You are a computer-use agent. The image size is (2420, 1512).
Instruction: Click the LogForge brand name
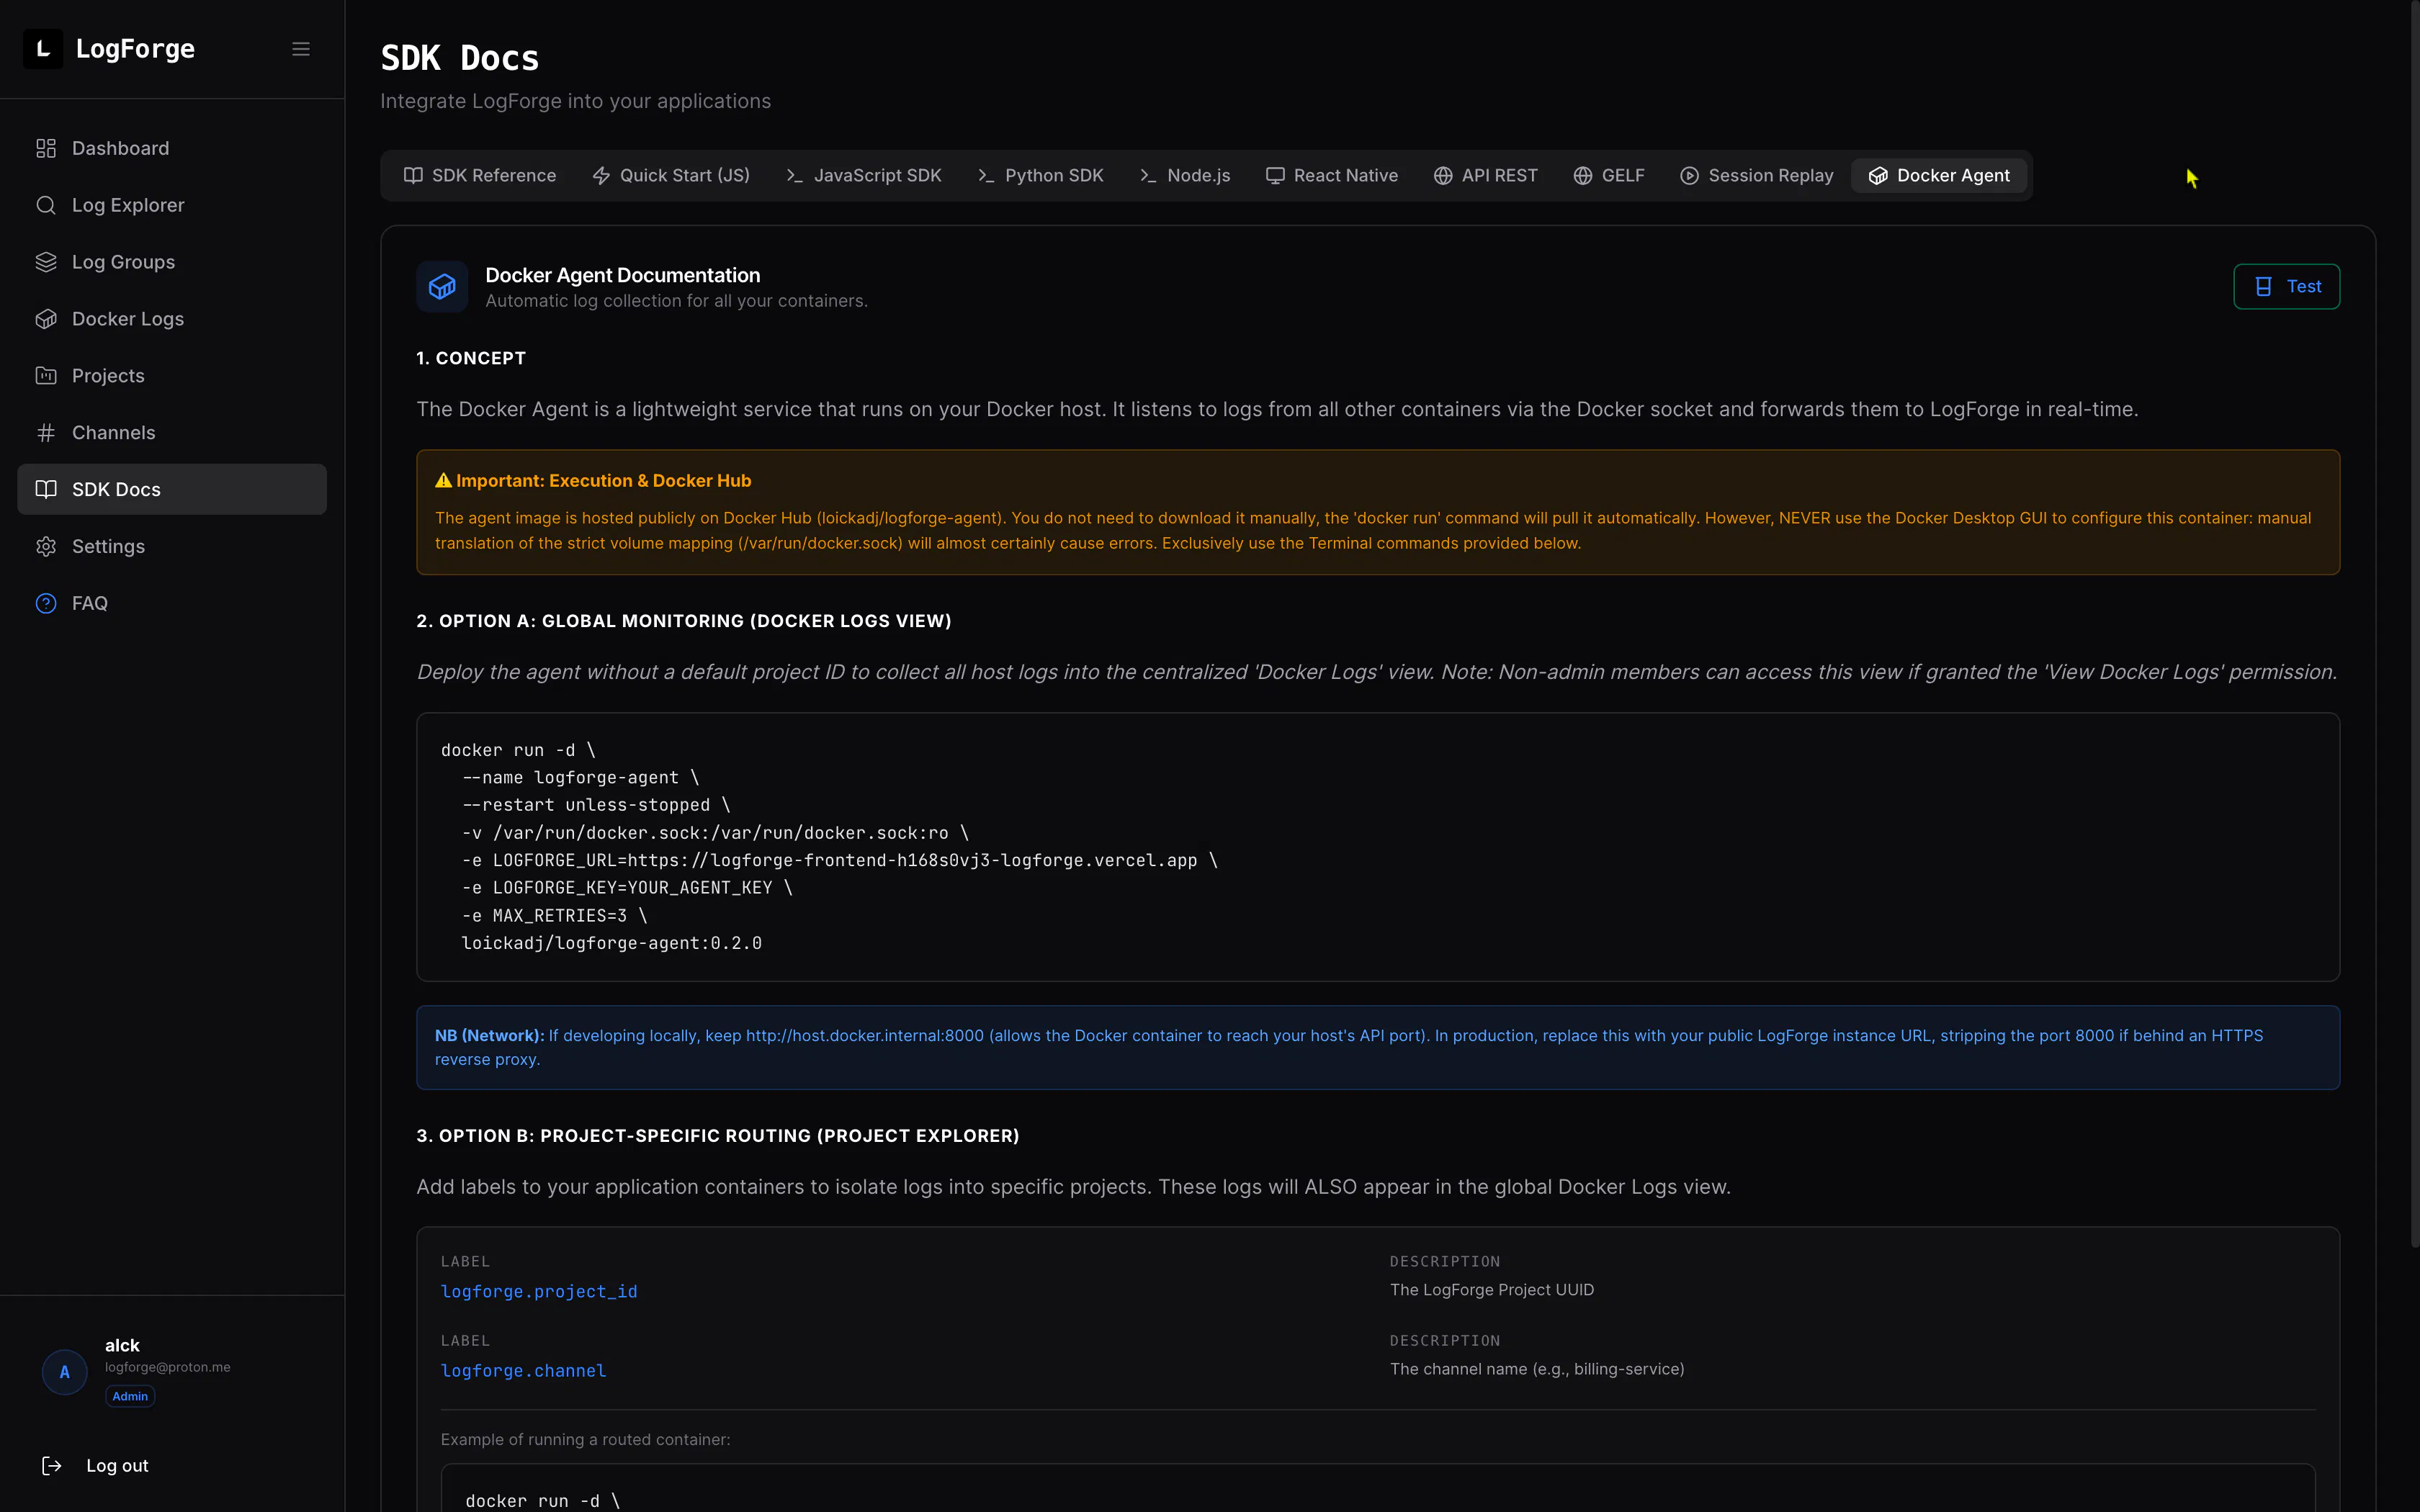pos(135,49)
